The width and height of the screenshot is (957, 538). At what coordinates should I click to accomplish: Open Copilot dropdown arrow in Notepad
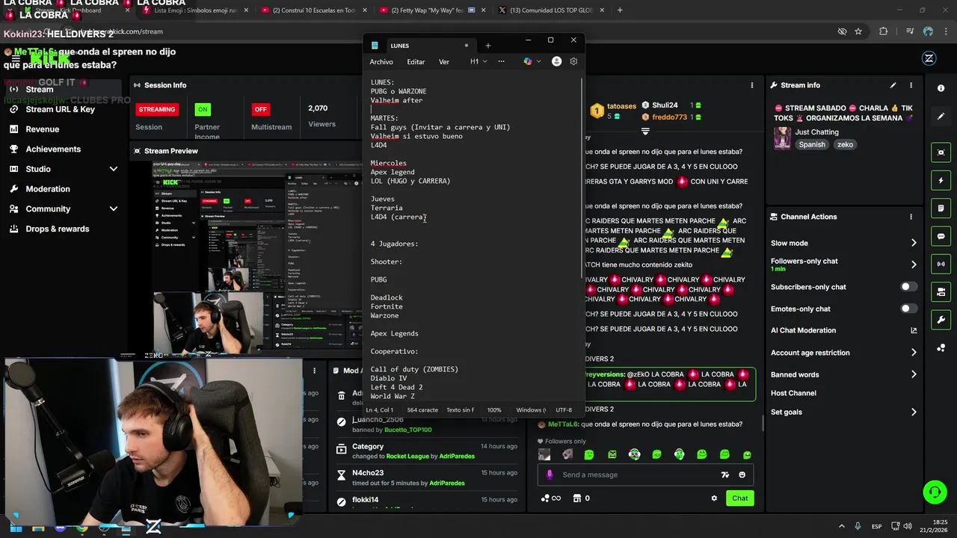(x=538, y=61)
